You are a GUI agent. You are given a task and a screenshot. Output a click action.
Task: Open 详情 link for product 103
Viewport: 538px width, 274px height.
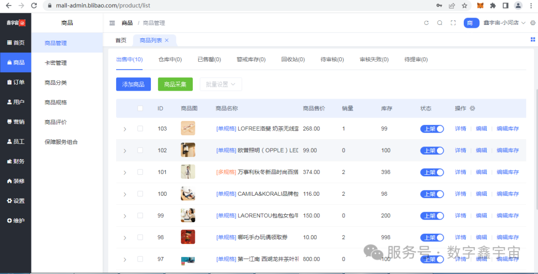coord(460,129)
